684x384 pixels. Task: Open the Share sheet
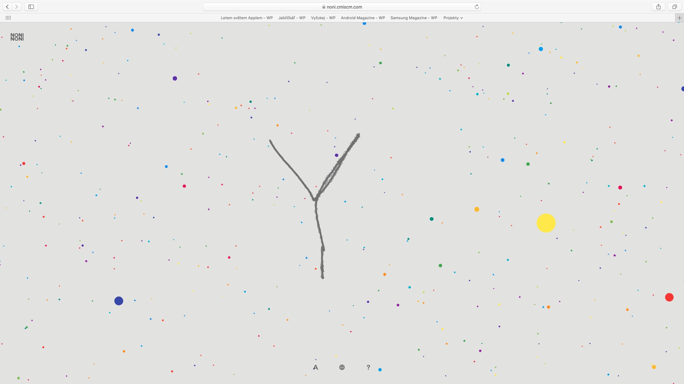[x=658, y=7]
